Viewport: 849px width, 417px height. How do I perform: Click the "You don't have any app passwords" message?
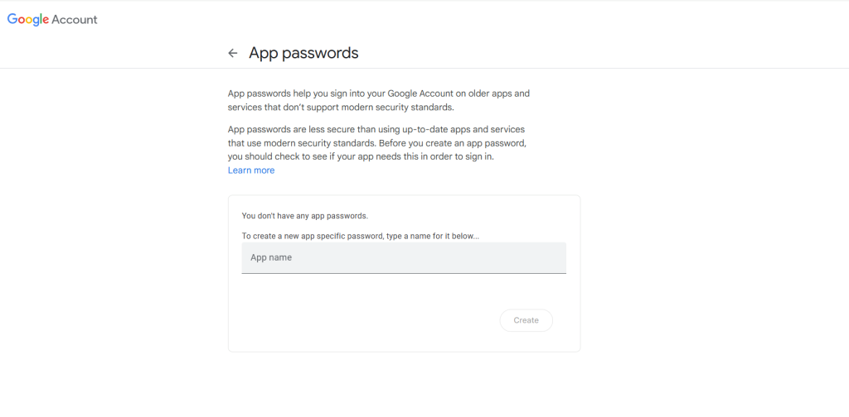coord(305,215)
